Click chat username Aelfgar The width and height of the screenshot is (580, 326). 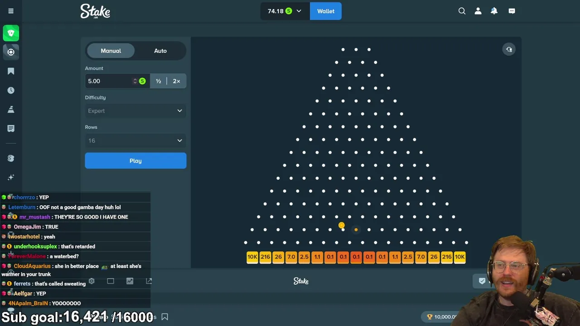pyautogui.click(x=24, y=294)
